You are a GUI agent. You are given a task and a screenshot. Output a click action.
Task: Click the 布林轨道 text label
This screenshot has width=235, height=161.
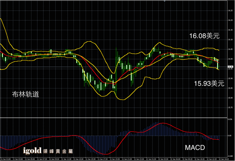coord(25,94)
